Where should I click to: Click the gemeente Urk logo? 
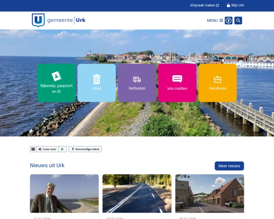58,20
